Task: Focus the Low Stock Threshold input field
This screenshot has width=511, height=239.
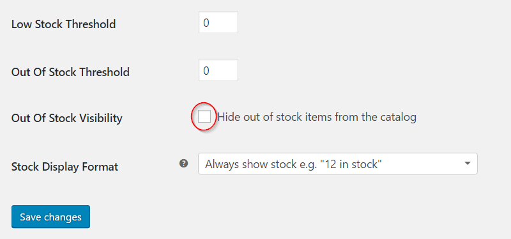Action: click(x=218, y=22)
